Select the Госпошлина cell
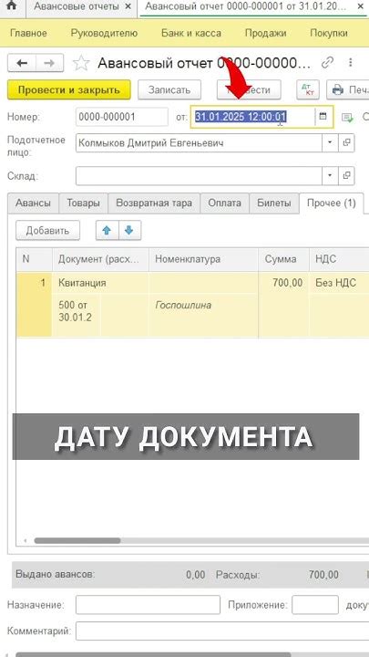369x657 pixels. click(203, 316)
